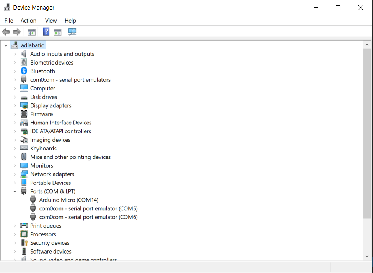Click the Audio inputs and outputs speaker icon
The image size is (373, 273).
click(24, 54)
